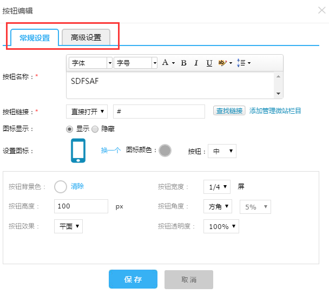This screenshot has height=294, width=329.
Task: Click the mobile phone icon preview
Action: coord(78,151)
